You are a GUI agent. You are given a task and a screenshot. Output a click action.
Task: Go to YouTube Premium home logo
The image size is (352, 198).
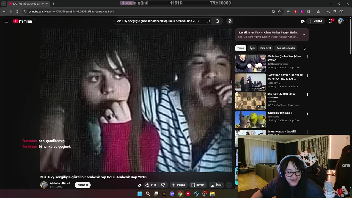tap(23, 21)
